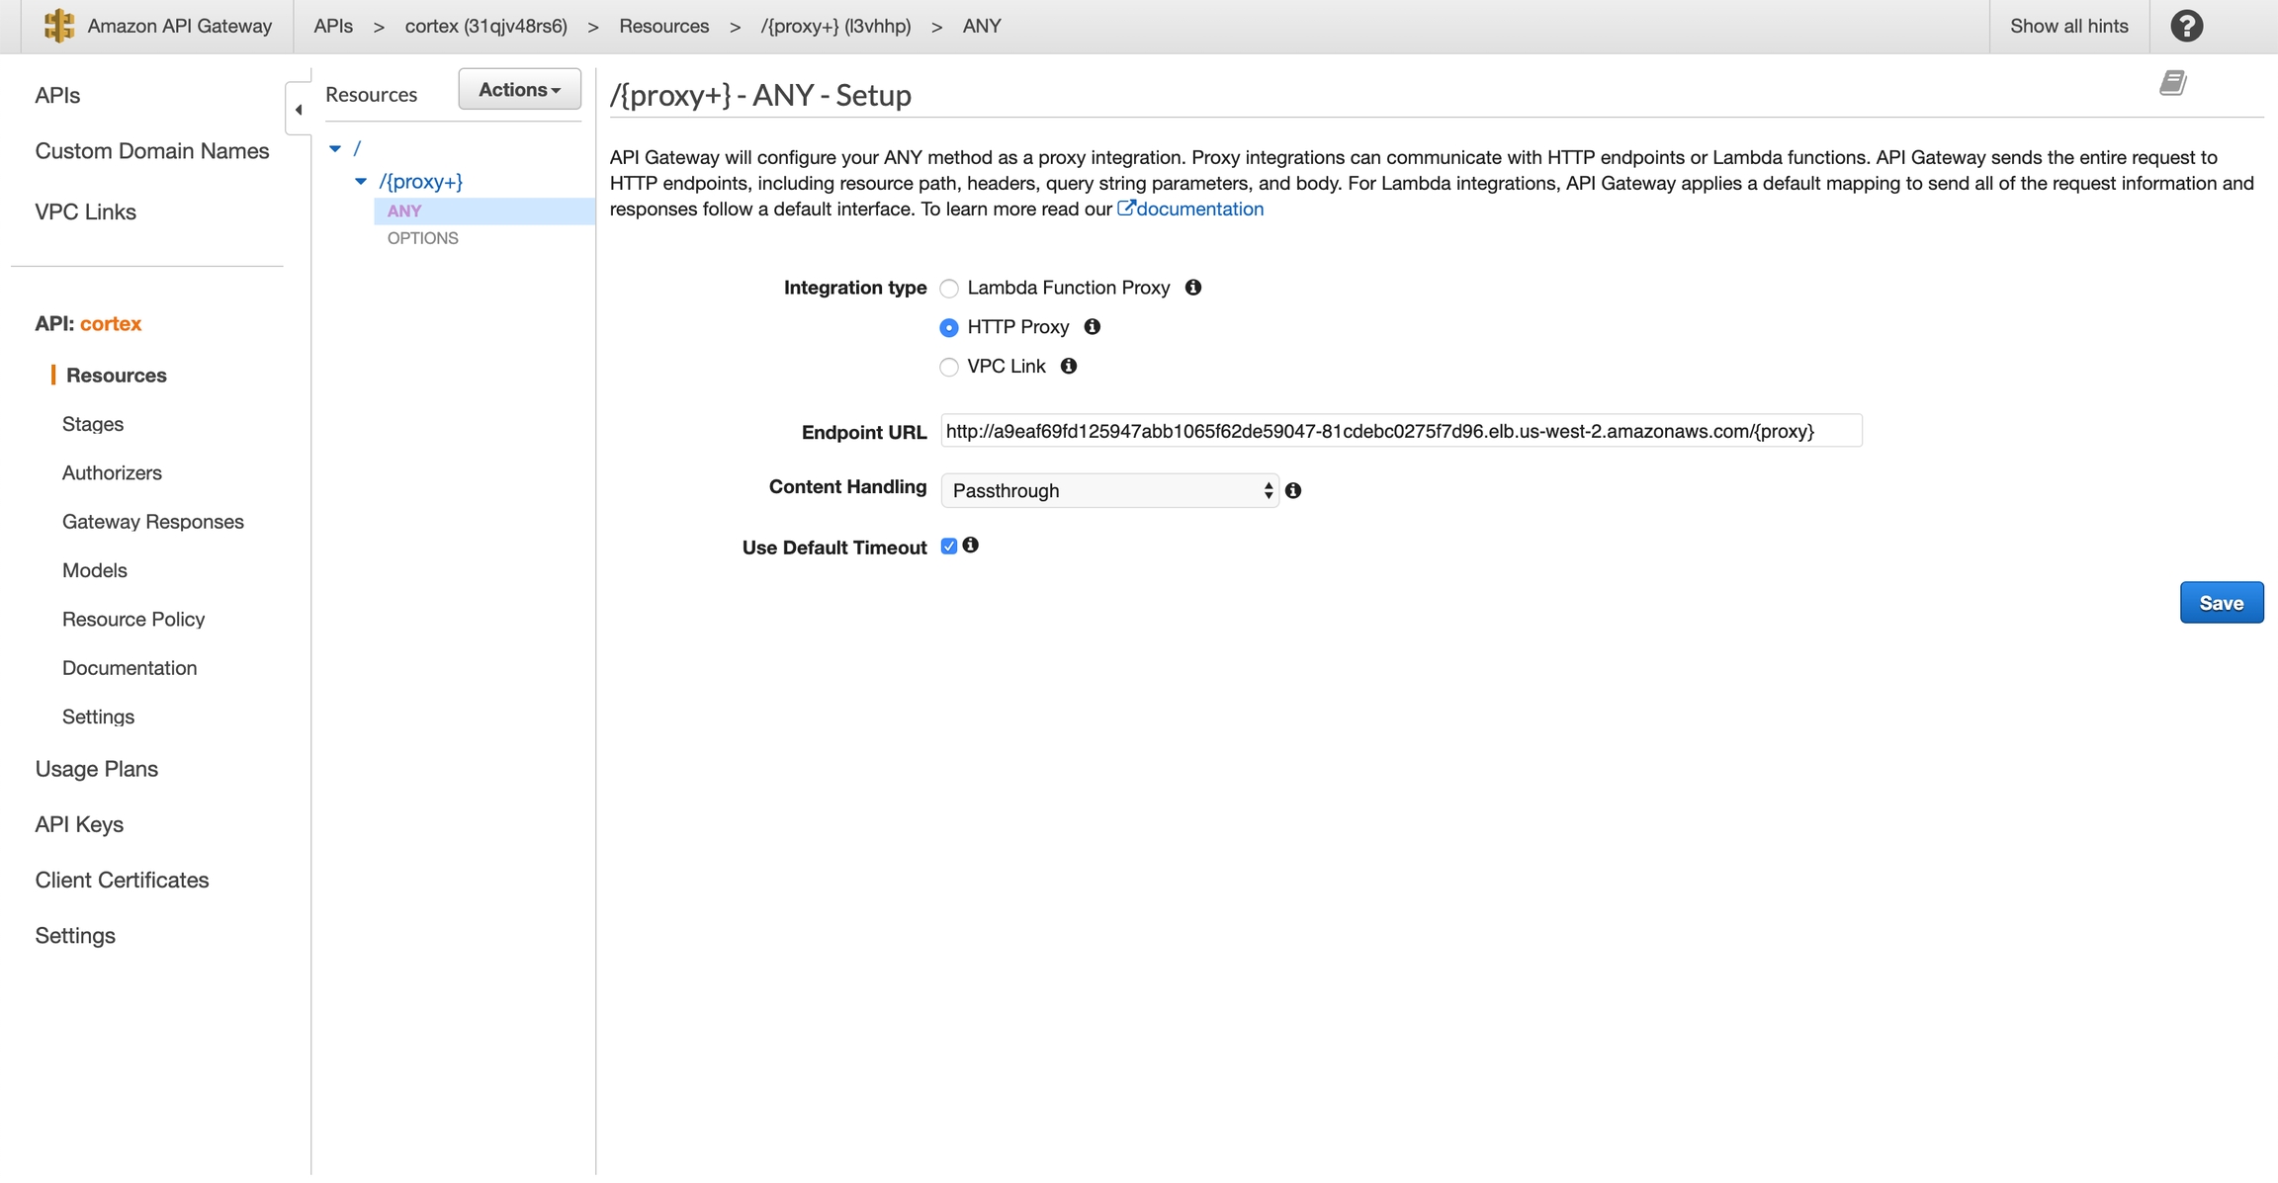Select VPC Link integration type

(949, 367)
